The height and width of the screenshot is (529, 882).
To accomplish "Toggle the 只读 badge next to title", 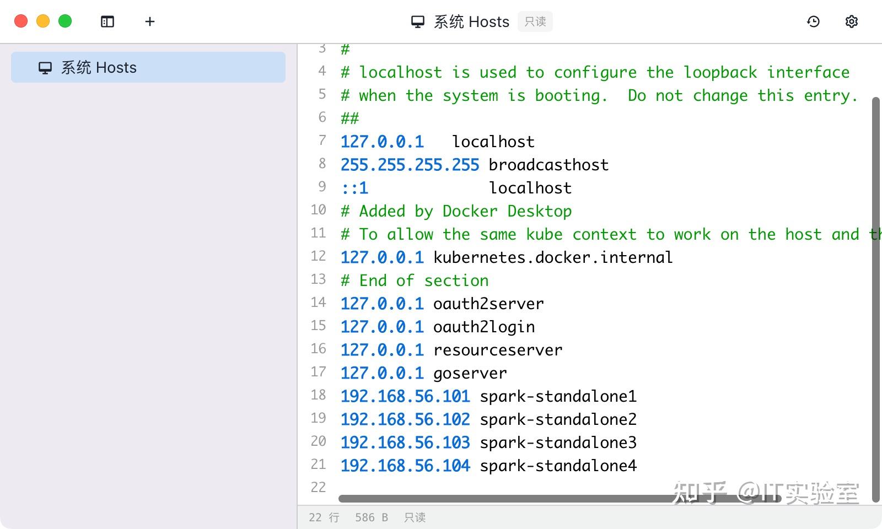I will 535,21.
